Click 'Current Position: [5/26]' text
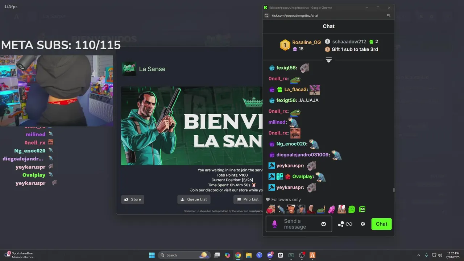 232,180
